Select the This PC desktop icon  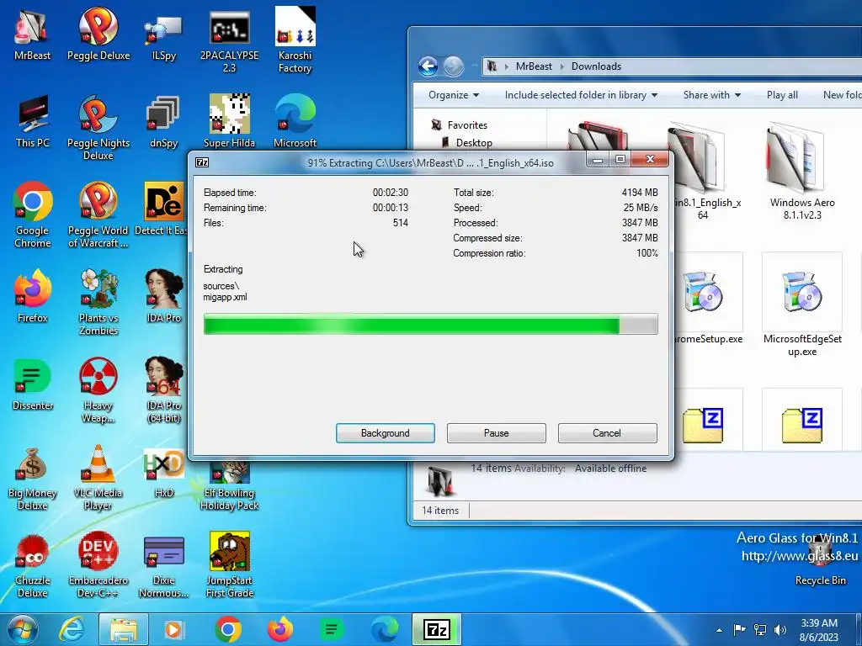33,121
